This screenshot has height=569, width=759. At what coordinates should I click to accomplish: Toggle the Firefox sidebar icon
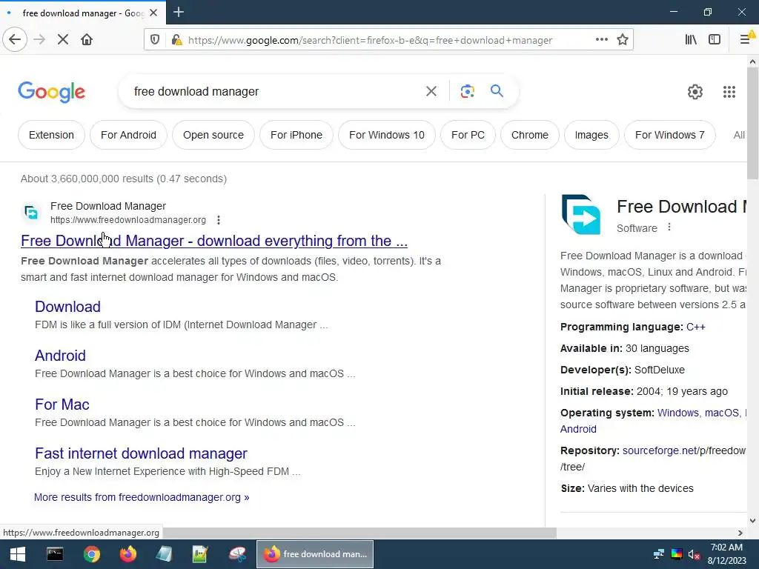tap(715, 40)
